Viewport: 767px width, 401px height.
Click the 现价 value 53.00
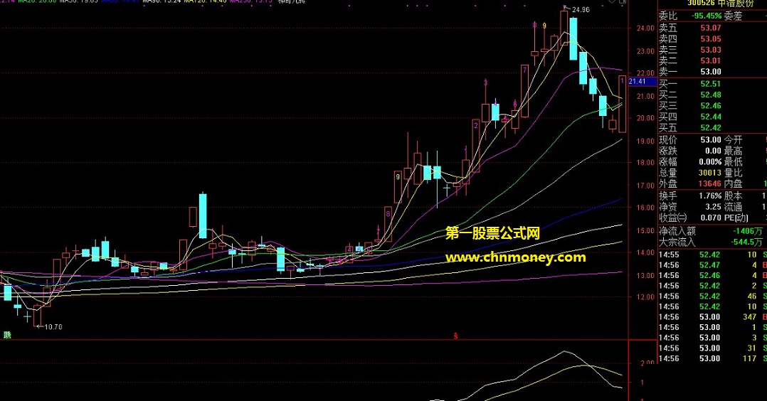click(711, 140)
